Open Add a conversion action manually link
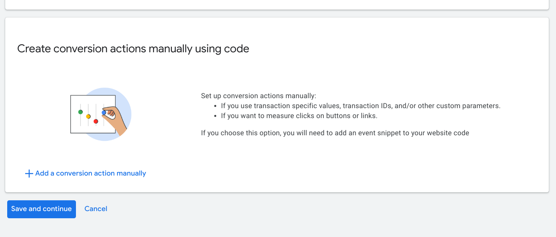This screenshot has height=237, width=556. [x=90, y=174]
